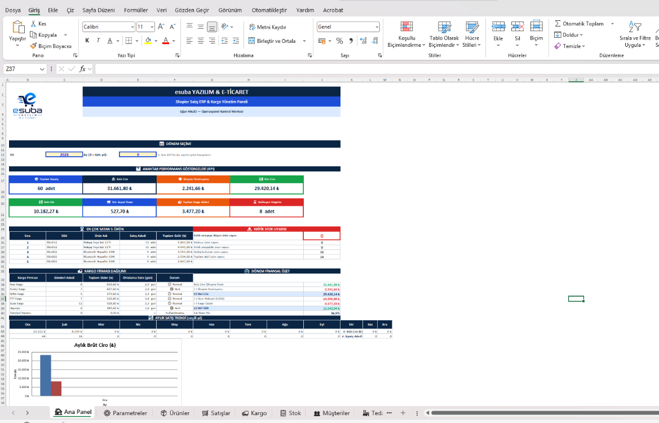Click Otomatik Toplam autosum button

point(579,24)
